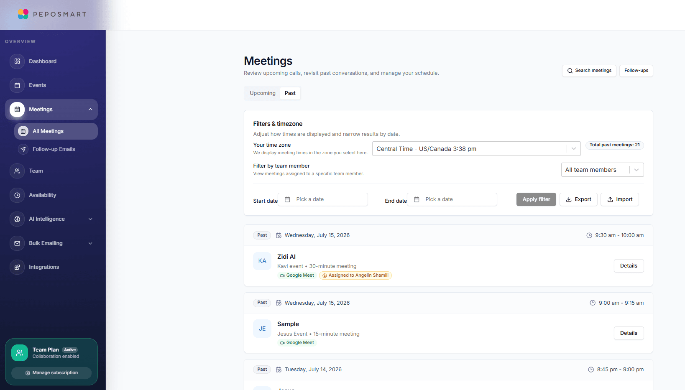Click the clock icon beside 8:45 pm - 9:00 pm

(x=591, y=370)
